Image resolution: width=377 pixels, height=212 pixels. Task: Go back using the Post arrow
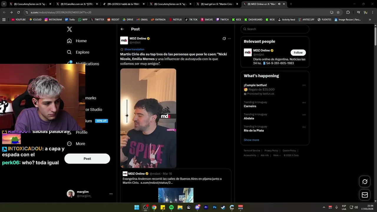click(122, 29)
